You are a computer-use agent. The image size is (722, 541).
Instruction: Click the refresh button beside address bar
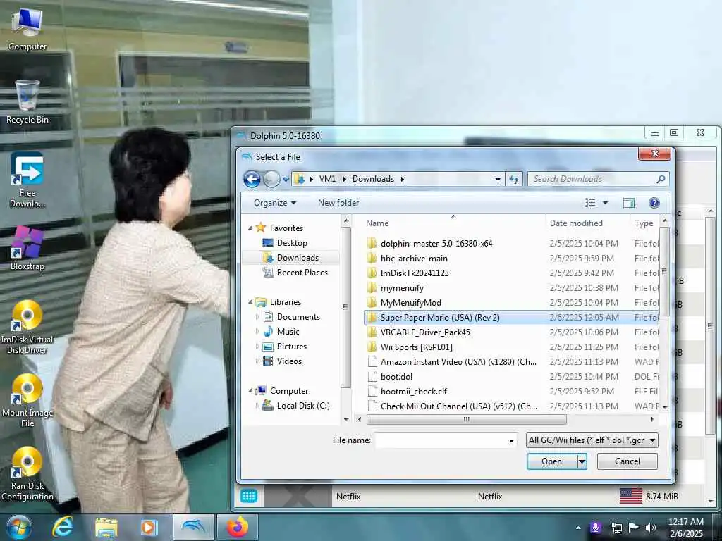click(514, 179)
